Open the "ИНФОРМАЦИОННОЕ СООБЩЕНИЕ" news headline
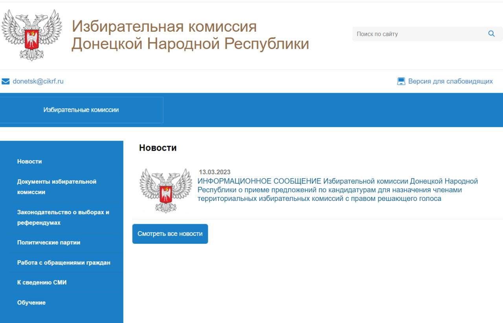The height and width of the screenshot is (323, 503). pyautogui.click(x=337, y=190)
